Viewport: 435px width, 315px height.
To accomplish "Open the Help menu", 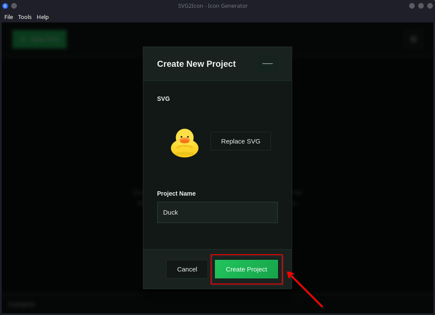I will pyautogui.click(x=42, y=17).
